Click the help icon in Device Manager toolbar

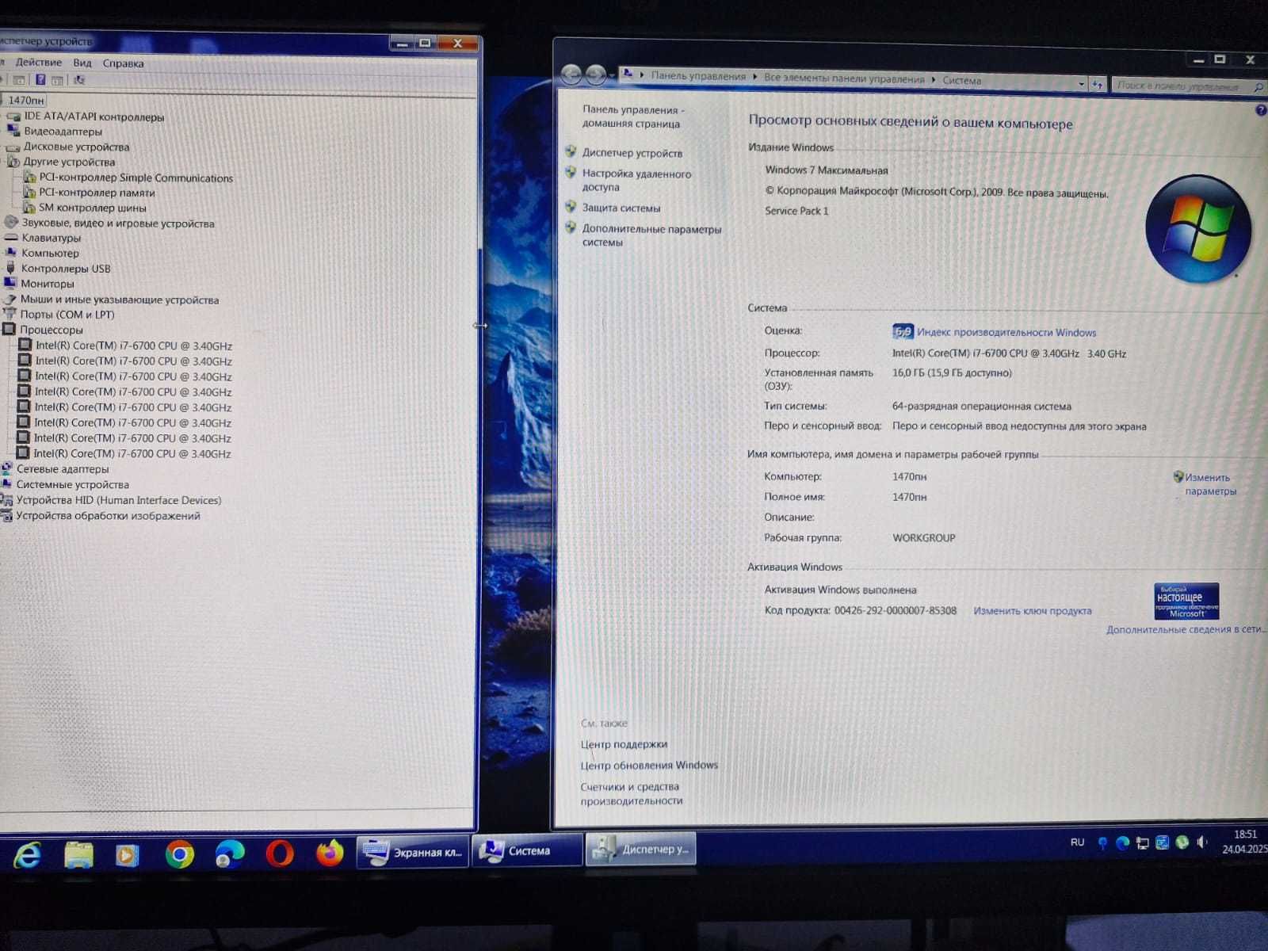click(40, 80)
